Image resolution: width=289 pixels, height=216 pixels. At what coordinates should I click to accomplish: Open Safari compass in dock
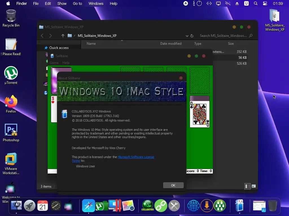(88, 206)
